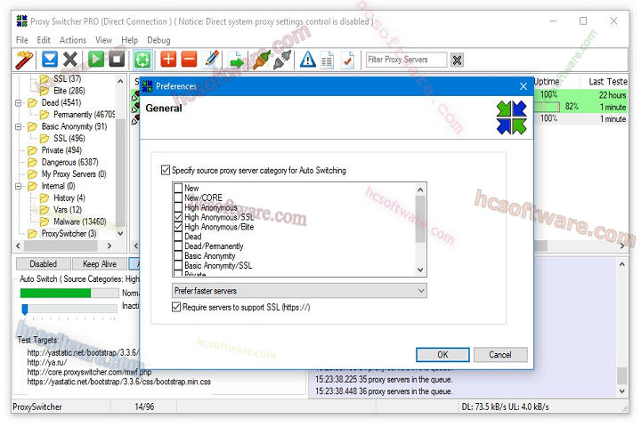
Task: Open the File menu
Action: coord(22,40)
